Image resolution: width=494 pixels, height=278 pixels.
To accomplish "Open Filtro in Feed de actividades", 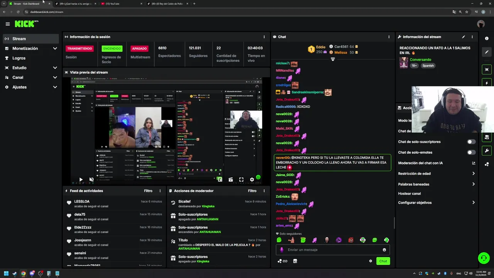I will pos(148,191).
